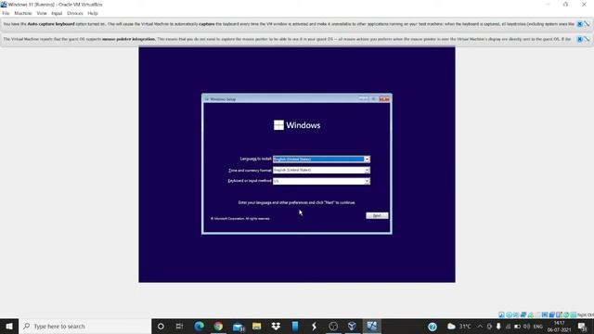Minimize the Windows Setup dialog
Screen dimensions: 594x334
(x=363, y=99)
